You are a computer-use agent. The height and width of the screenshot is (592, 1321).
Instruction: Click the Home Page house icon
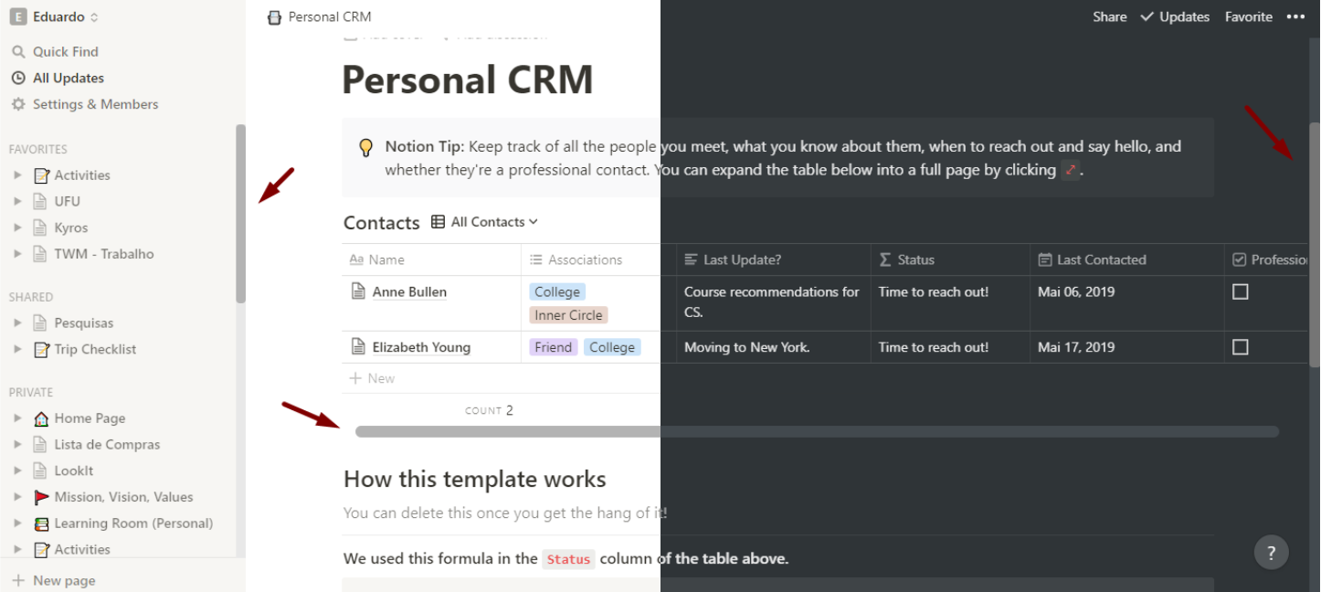tap(41, 418)
